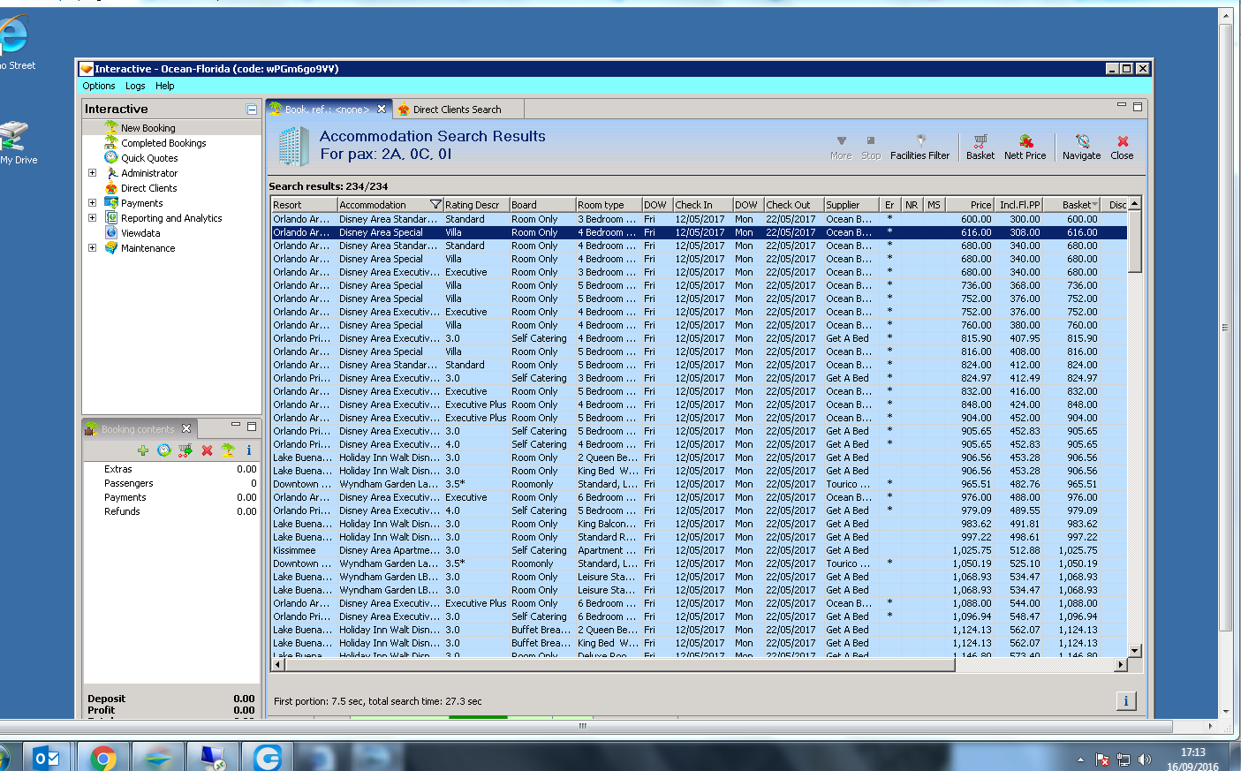Click the blue info icon in Booking contents toolbar
The image size is (1241, 771).
tap(249, 450)
